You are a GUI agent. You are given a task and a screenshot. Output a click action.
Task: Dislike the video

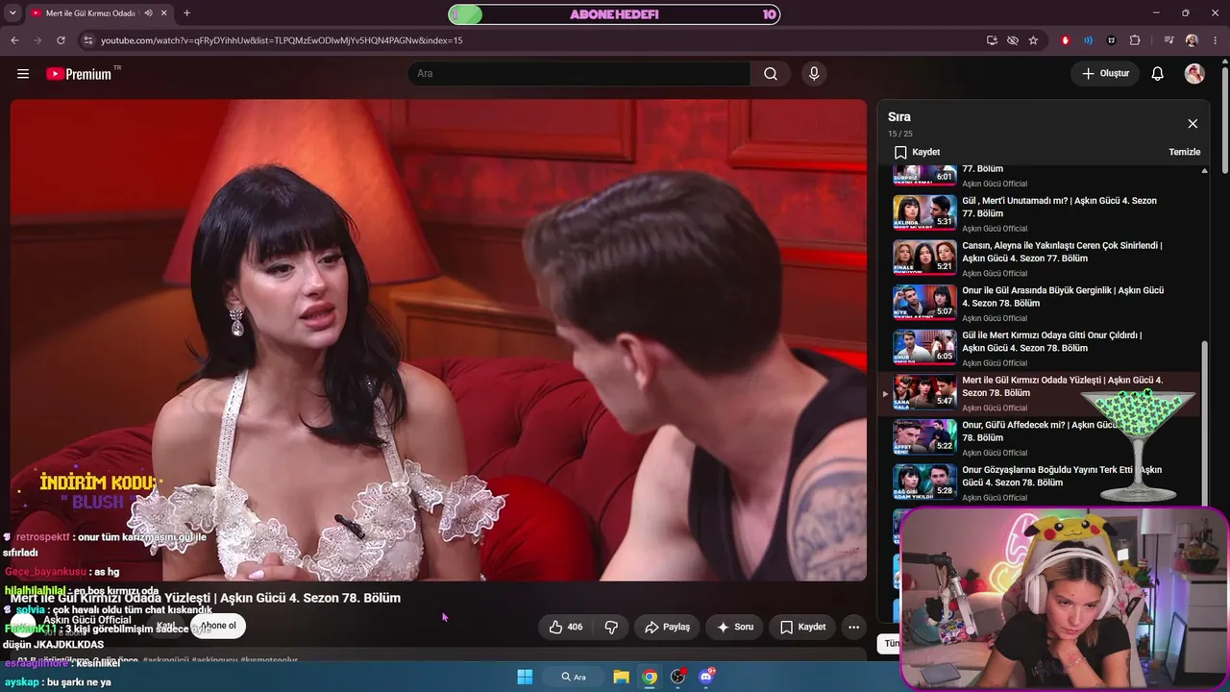click(611, 627)
